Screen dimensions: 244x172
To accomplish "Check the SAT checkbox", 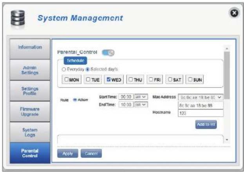I will point(170,79).
